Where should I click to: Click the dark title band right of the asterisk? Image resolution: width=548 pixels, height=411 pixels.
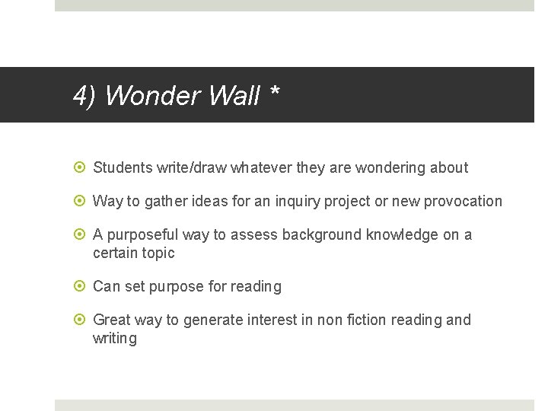(x=411, y=95)
